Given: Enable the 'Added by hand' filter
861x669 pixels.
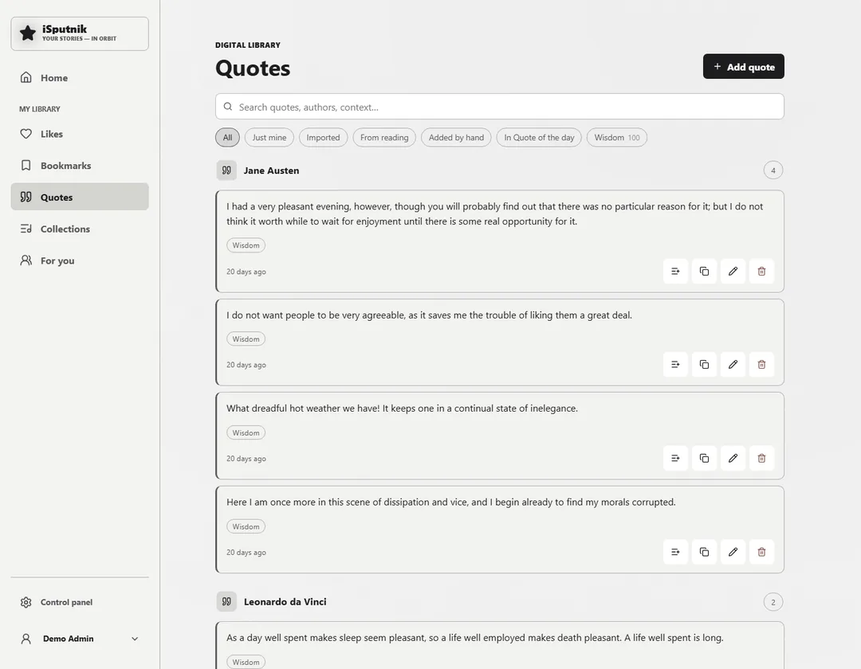Looking at the screenshot, I should [x=456, y=138].
